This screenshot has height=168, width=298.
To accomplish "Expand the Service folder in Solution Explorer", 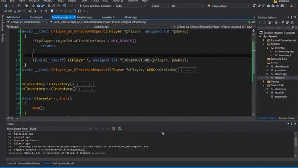I will coord(264,82).
